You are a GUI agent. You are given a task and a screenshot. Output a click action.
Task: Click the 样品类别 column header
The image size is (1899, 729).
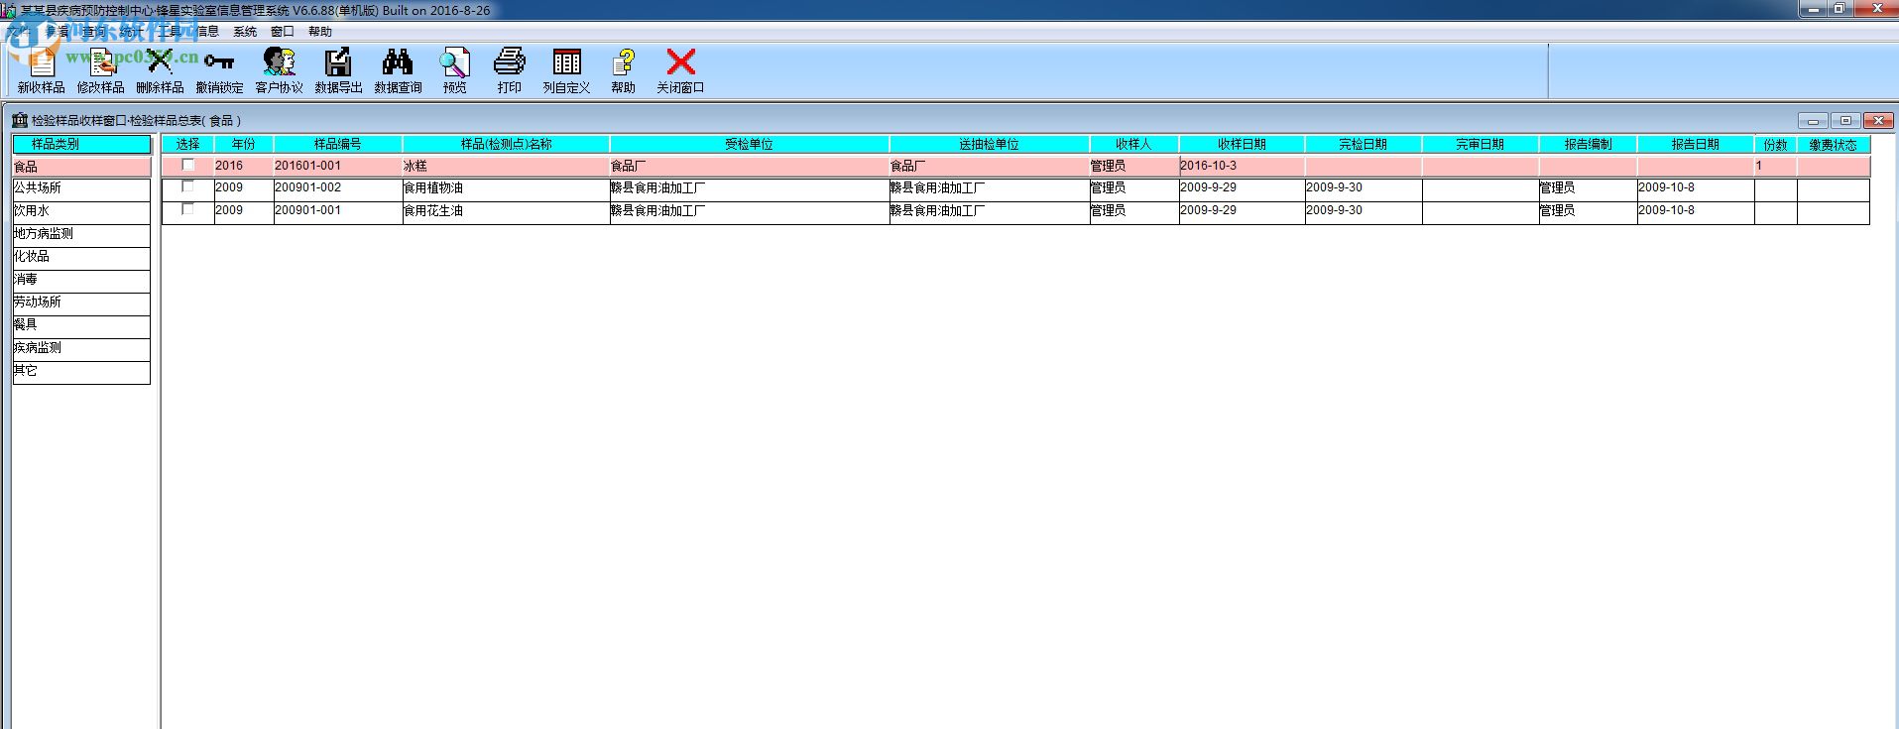click(x=81, y=145)
